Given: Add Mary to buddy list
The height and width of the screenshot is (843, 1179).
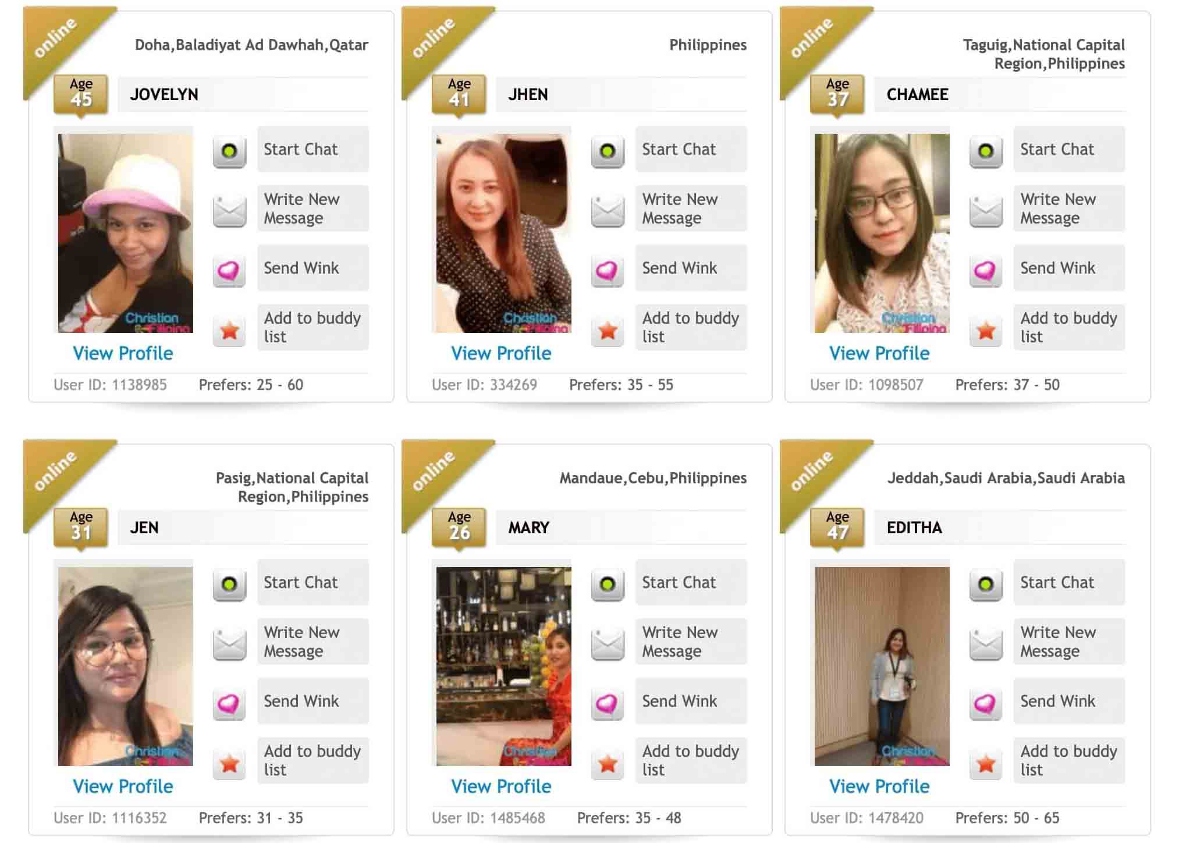Looking at the screenshot, I should pos(691,760).
